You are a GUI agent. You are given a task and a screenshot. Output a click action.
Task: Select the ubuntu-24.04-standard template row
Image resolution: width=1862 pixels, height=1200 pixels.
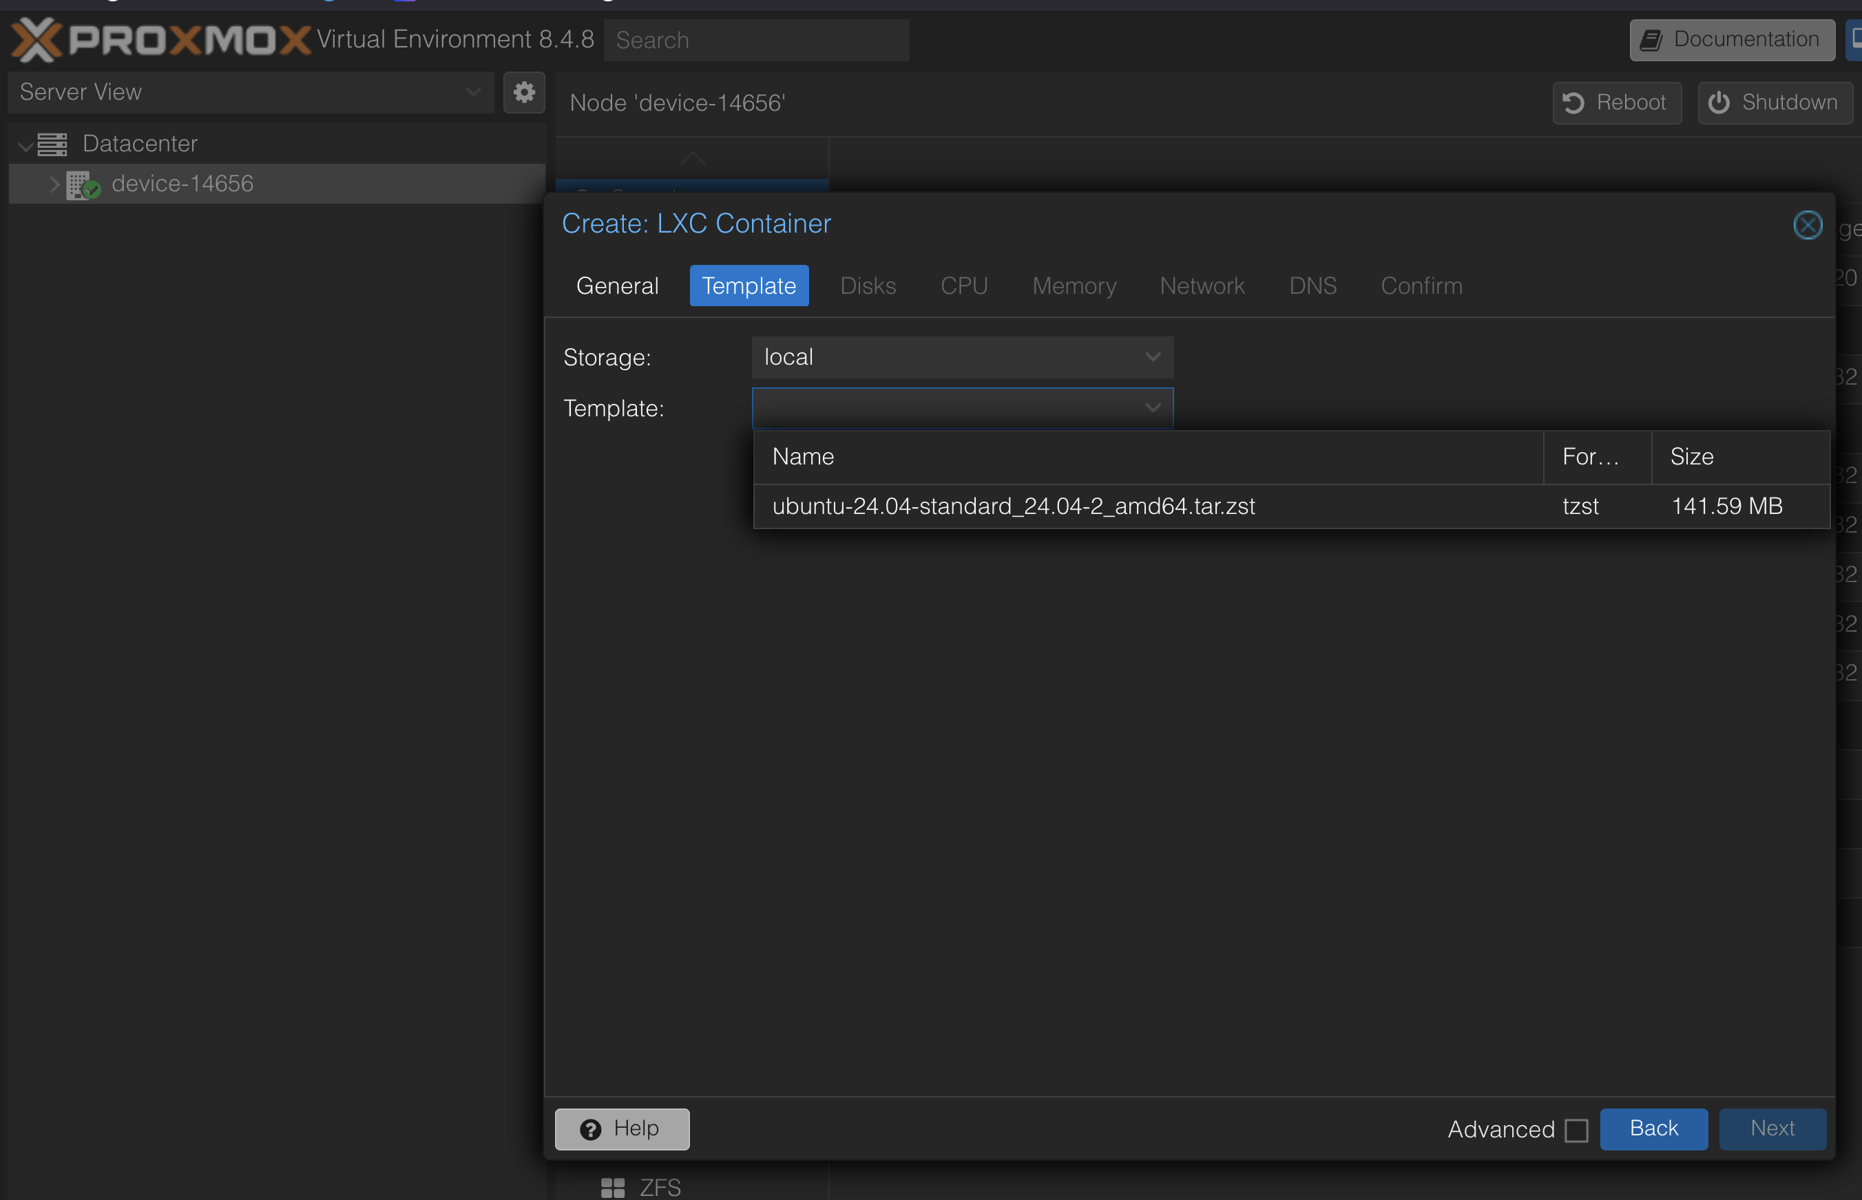coord(1014,506)
